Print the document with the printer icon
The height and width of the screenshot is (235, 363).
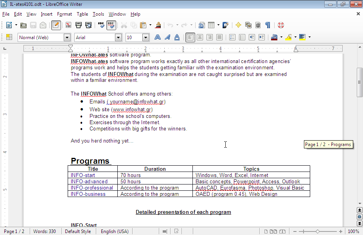[x=79, y=25]
